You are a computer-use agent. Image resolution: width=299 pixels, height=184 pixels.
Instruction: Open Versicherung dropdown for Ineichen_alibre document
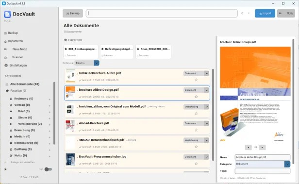coord(196,107)
